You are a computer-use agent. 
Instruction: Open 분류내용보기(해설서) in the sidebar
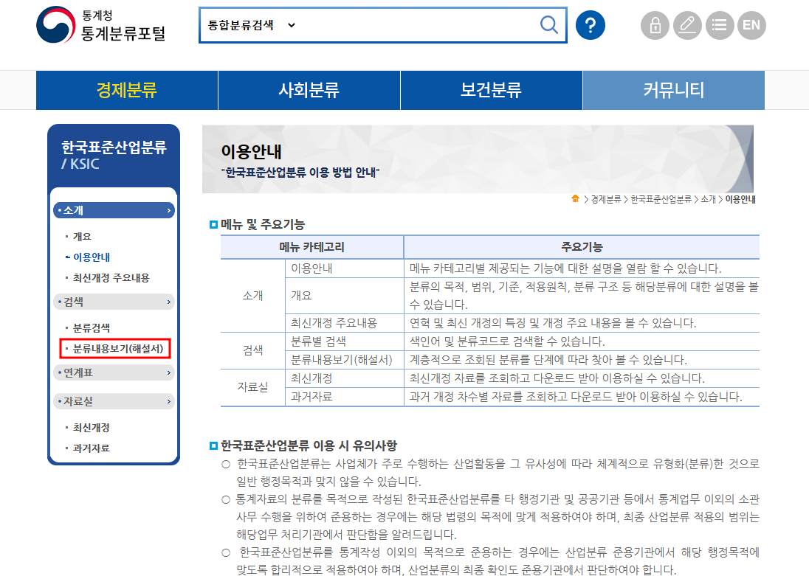coord(118,349)
